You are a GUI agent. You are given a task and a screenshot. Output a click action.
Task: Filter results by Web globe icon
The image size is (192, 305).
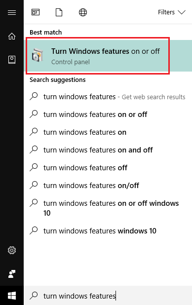tap(83, 12)
